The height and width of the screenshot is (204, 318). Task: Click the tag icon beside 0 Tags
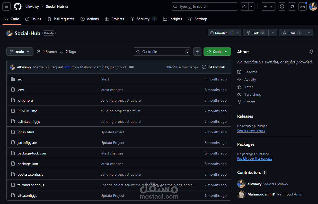[x=61, y=52]
